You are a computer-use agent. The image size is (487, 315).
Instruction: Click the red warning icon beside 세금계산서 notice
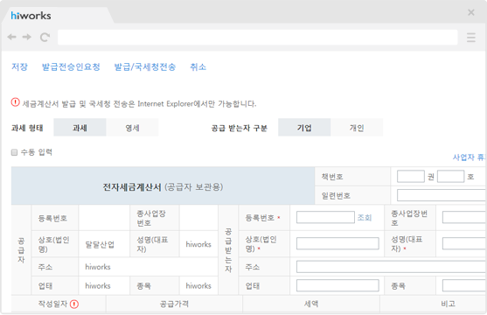[x=15, y=102]
